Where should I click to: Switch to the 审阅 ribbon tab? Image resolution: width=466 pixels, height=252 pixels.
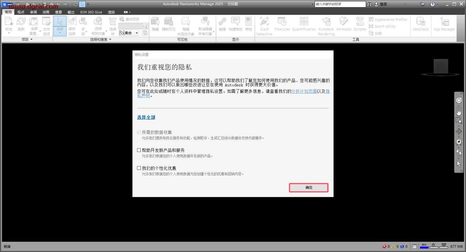(33, 12)
